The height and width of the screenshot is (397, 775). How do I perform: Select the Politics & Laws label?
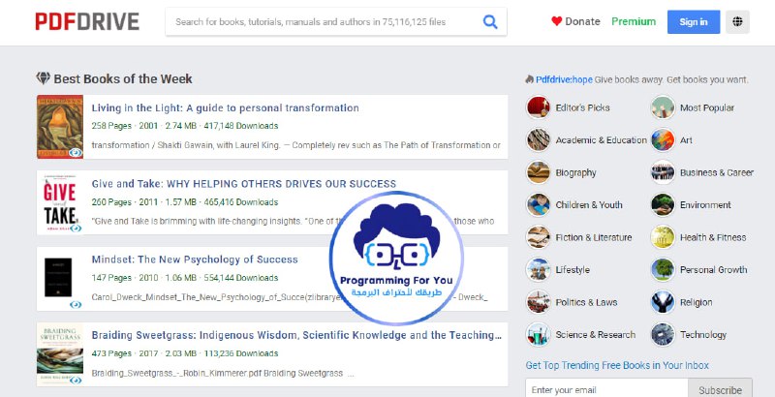(x=587, y=302)
